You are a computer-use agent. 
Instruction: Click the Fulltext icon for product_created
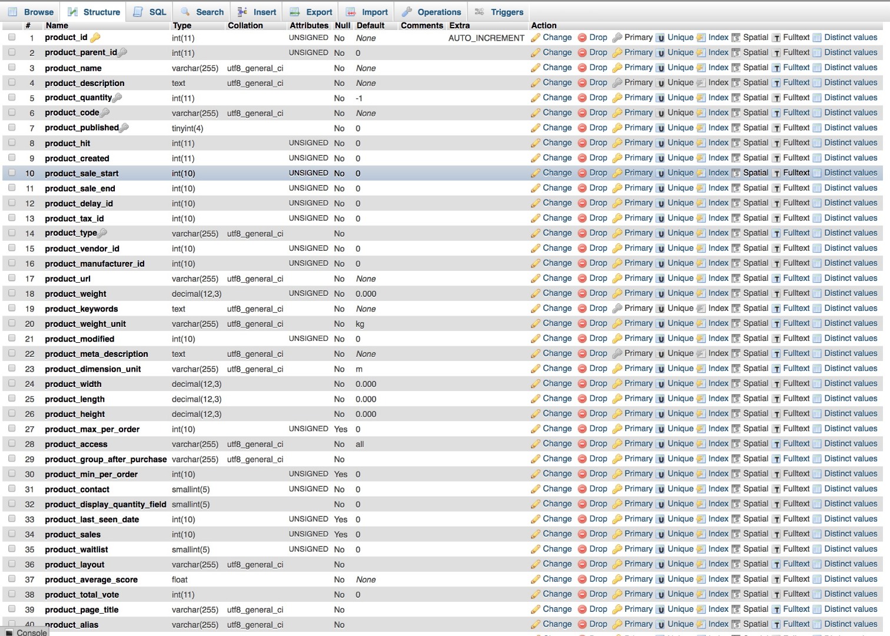pos(776,158)
